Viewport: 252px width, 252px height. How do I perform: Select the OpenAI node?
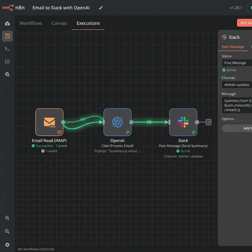tap(117, 122)
